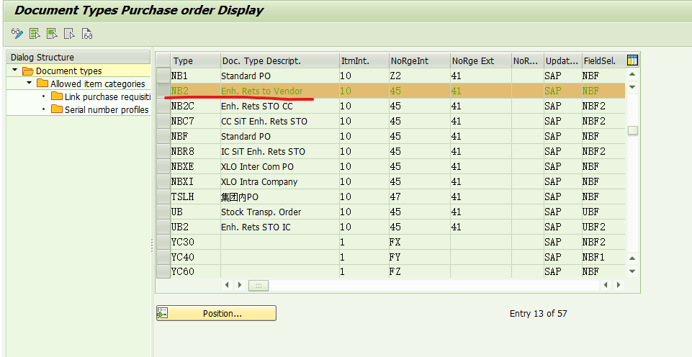692x357 pixels.
Task: Click the 'Enh. Rets STO IC' cell
Action: coord(280,227)
